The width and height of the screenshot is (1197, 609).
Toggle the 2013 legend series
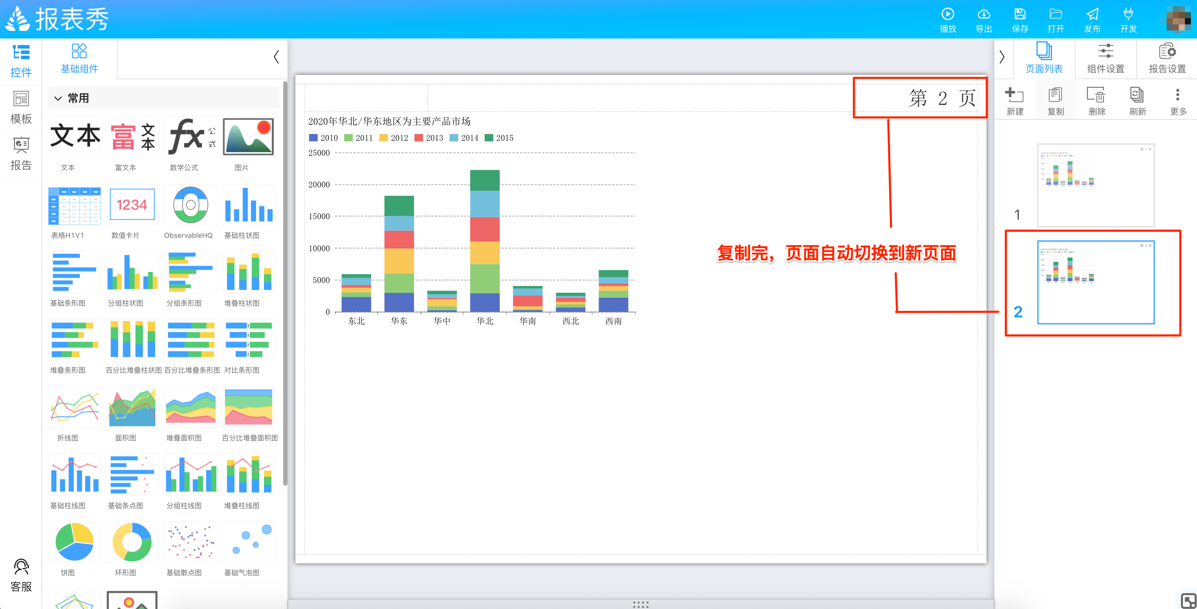click(429, 138)
